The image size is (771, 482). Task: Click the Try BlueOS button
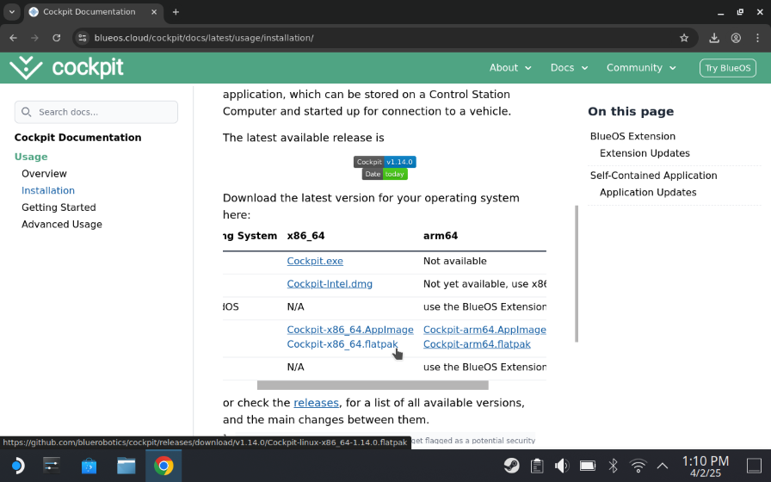(727, 68)
